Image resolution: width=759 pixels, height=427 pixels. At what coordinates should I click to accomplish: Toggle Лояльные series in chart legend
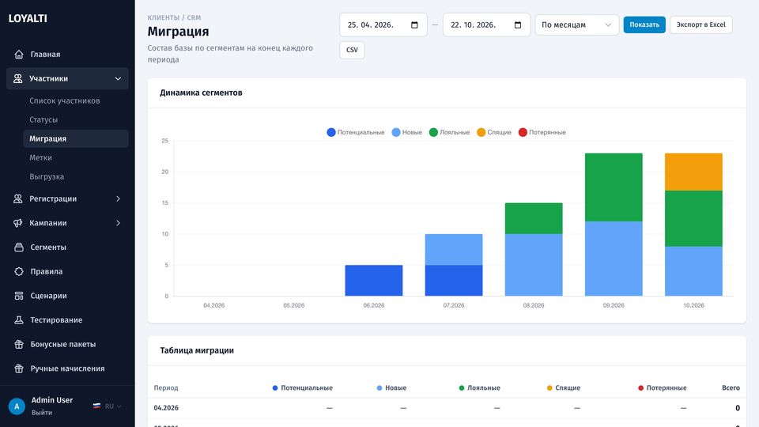pyautogui.click(x=449, y=132)
